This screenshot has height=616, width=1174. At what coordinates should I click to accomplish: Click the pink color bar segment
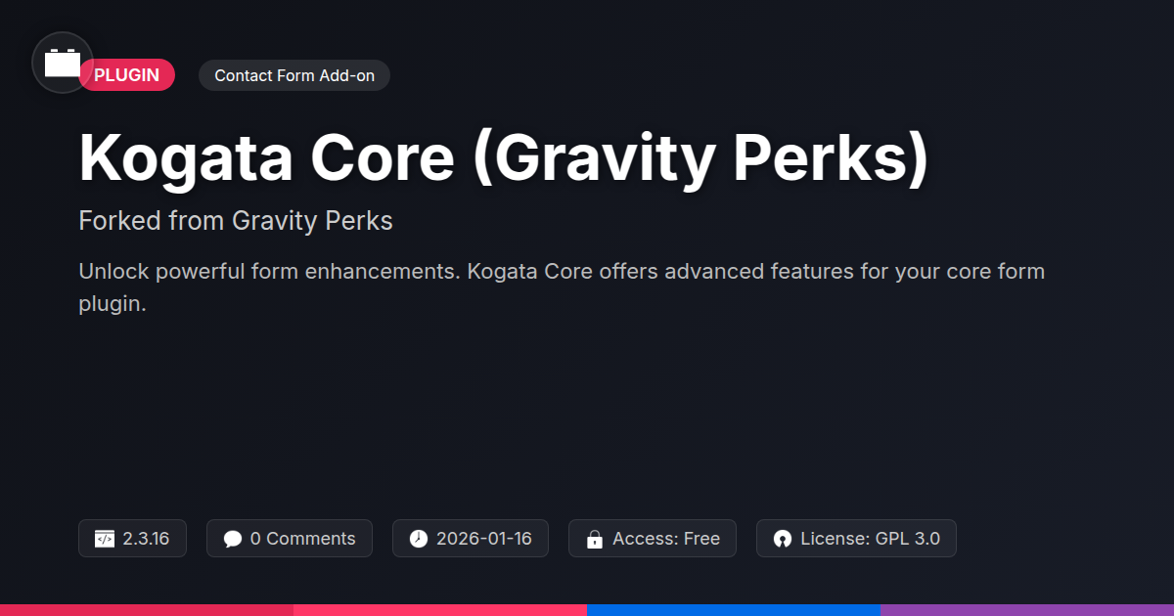(440, 609)
